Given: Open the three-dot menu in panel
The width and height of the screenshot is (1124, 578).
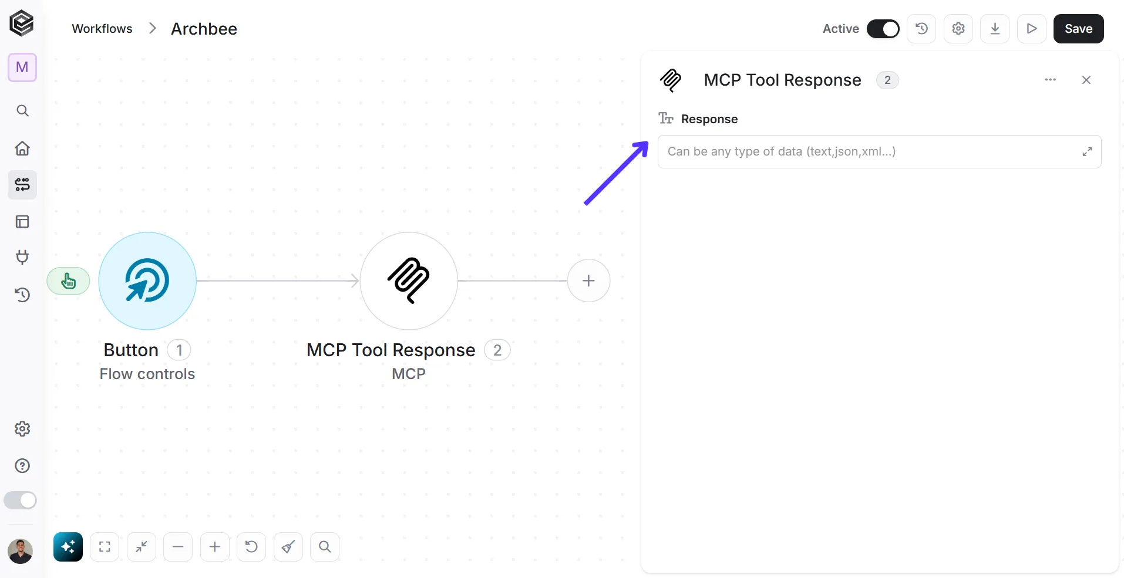Looking at the screenshot, I should coord(1051,80).
